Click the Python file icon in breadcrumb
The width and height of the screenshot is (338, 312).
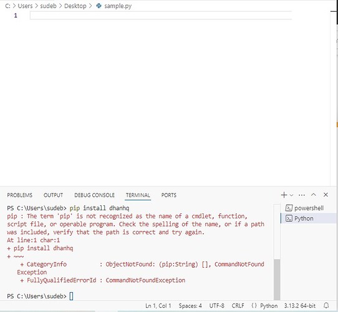99,6
